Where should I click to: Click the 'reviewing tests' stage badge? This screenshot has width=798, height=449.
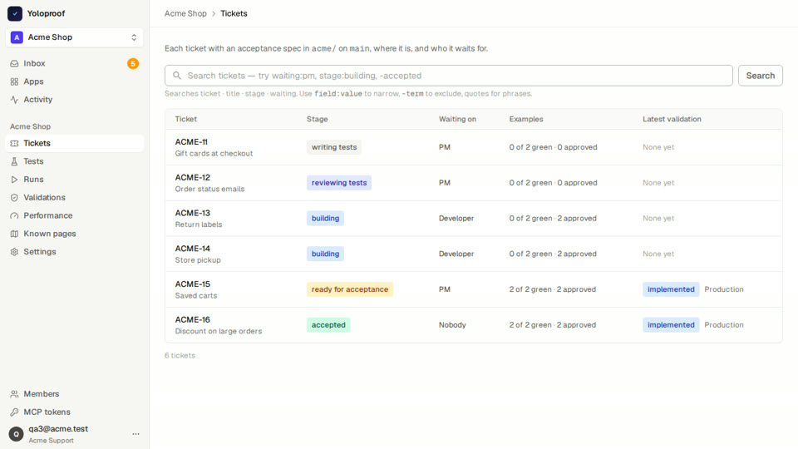339,183
